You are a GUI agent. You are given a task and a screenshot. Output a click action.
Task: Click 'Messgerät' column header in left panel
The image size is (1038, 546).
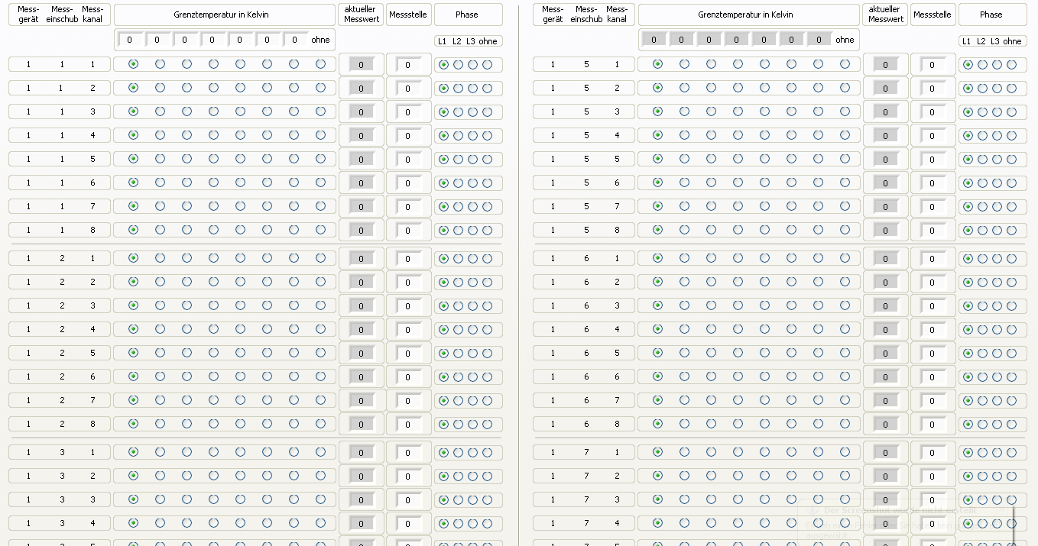[x=28, y=15]
